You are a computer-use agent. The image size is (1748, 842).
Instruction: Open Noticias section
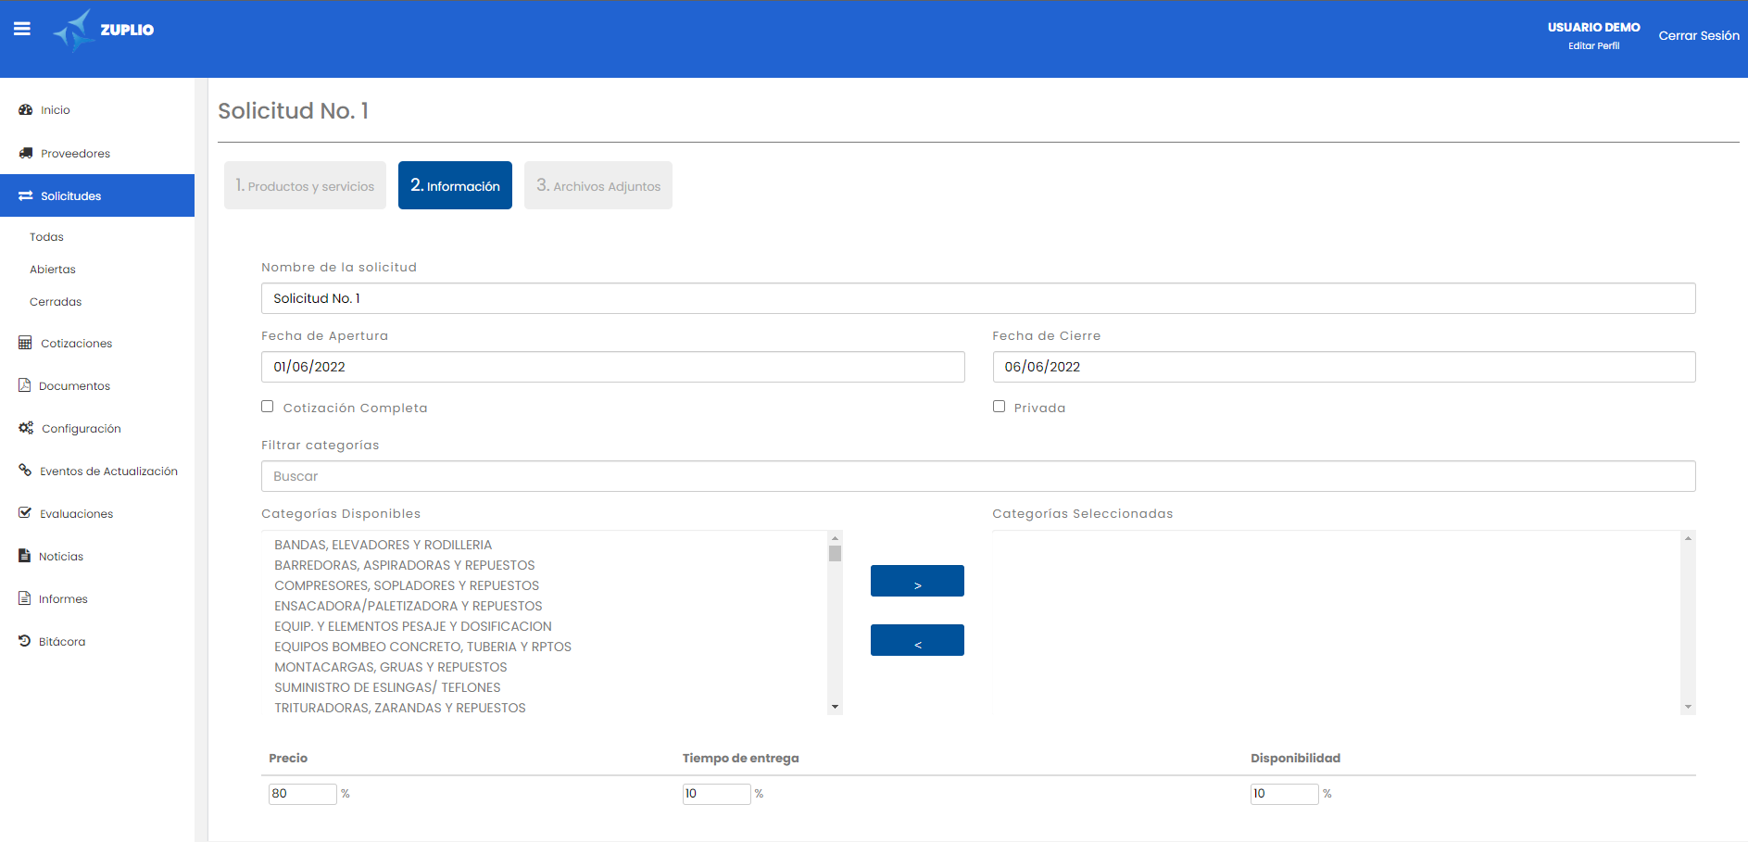click(x=61, y=557)
